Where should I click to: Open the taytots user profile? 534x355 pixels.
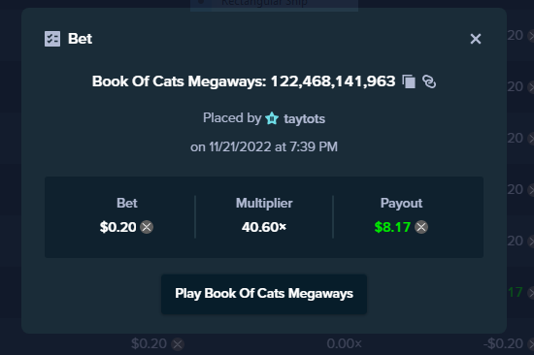tap(305, 118)
